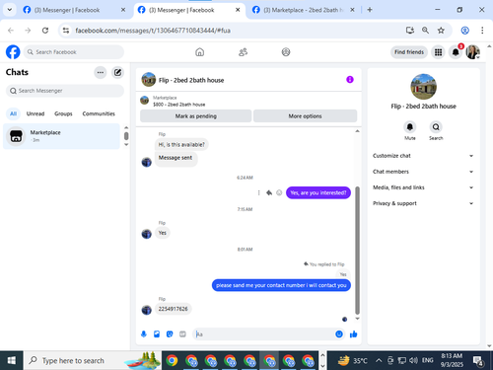
Task: Open a new browser tab
Action: tap(370, 10)
